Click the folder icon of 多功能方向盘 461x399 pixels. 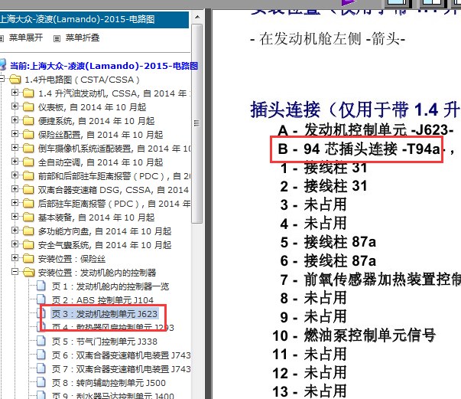(x=28, y=231)
